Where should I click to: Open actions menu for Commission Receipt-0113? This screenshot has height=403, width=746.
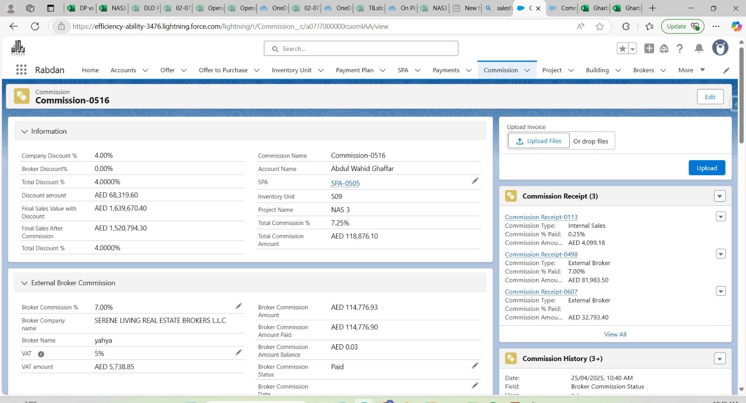point(721,217)
